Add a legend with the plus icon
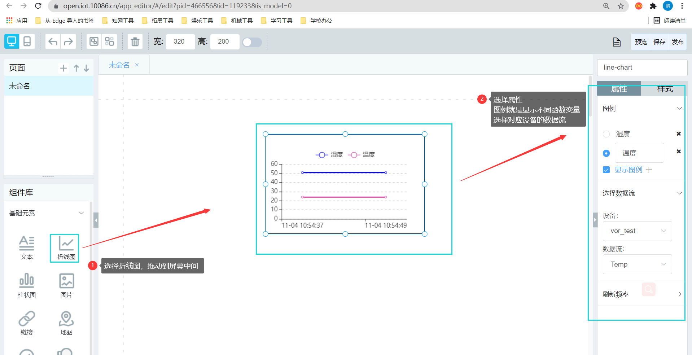692x355 pixels. coord(649,170)
